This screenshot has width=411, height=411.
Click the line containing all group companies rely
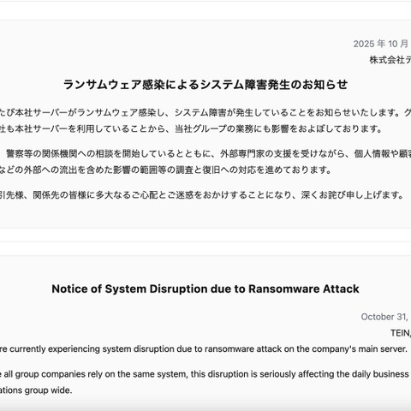point(205,374)
